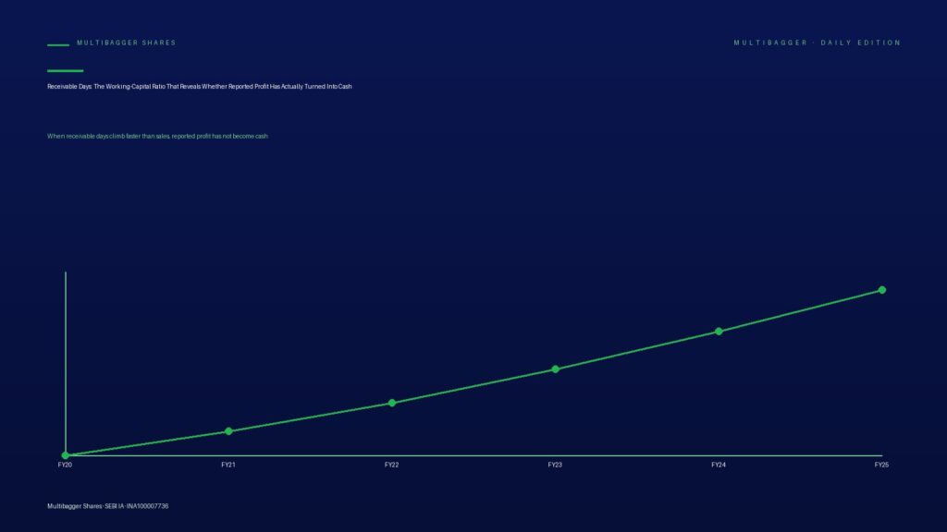The width and height of the screenshot is (947, 532).
Task: Click the FY23 x-axis label
Action: click(555, 465)
